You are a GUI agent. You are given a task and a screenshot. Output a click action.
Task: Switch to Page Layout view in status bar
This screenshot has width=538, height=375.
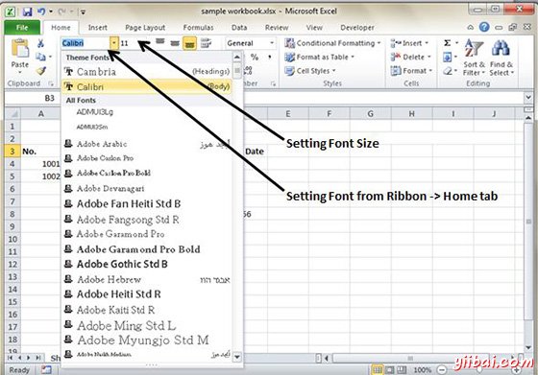(x=390, y=370)
